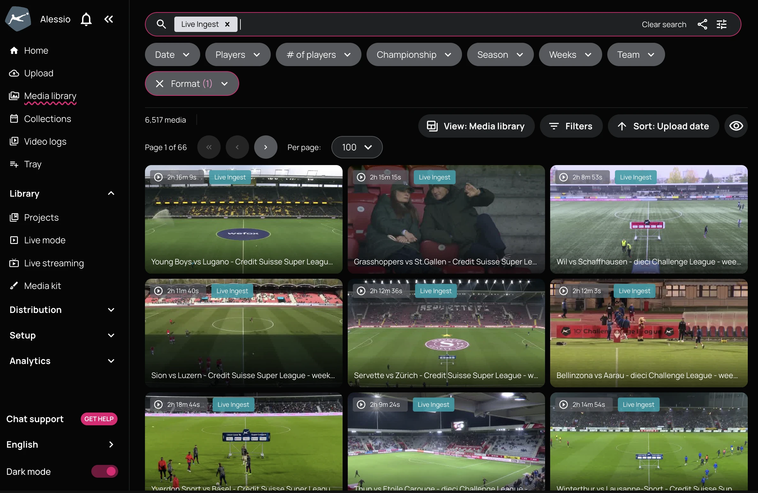Click the share icon in search bar
Image resolution: width=758 pixels, height=493 pixels.
click(x=702, y=24)
